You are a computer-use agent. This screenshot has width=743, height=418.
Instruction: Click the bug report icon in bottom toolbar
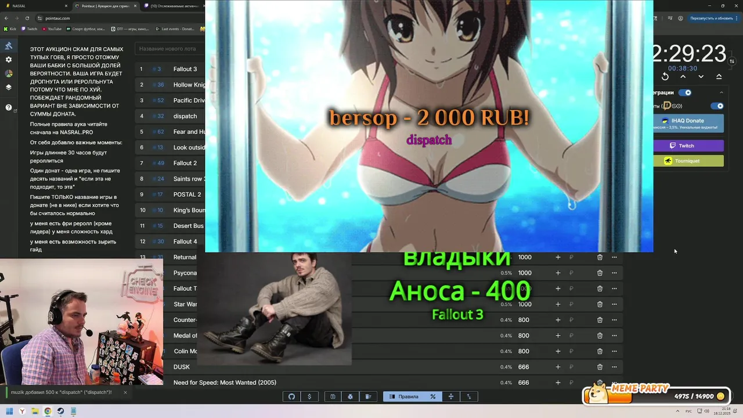pos(351,397)
